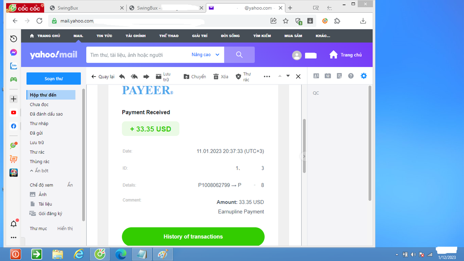Image resolution: width=464 pixels, height=261 pixels.
Task: Open the notification bell in sidebar
Action: tap(13, 224)
